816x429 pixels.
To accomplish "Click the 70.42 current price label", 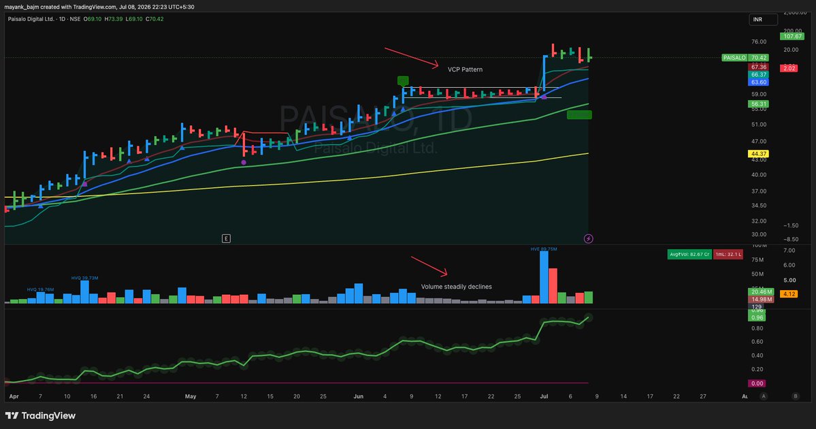I will [759, 58].
